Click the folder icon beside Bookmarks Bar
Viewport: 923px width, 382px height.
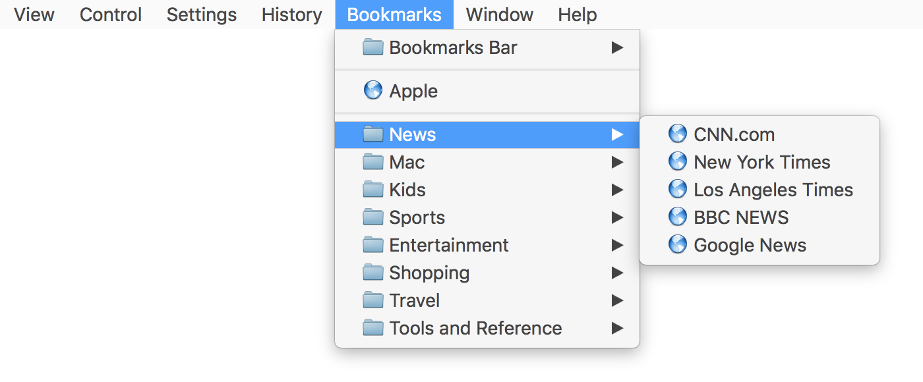click(373, 47)
